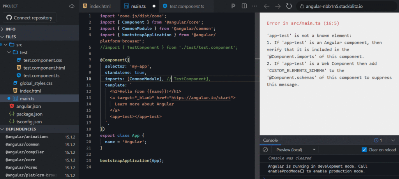Image resolution: width=399 pixels, height=179 pixels.
Task: Toggle the Clear on reload checkbox
Action: tap(364, 150)
